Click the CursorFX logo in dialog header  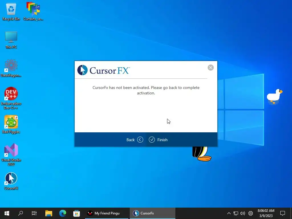(x=104, y=70)
